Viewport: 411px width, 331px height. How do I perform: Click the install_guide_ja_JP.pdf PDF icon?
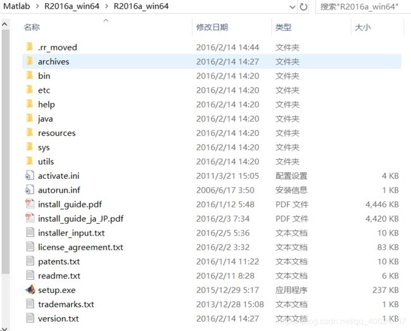coord(30,219)
